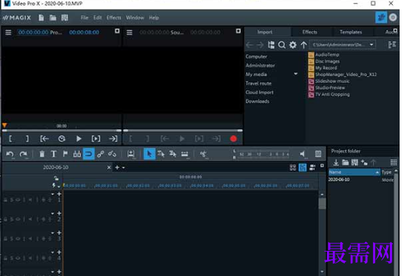Set out-point in program monitor
The width and height of the screenshot is (407, 276).
click(x=27, y=138)
